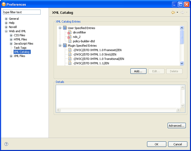Open help with the question mark icon
The height and width of the screenshot is (151, 191).
click(x=6, y=144)
